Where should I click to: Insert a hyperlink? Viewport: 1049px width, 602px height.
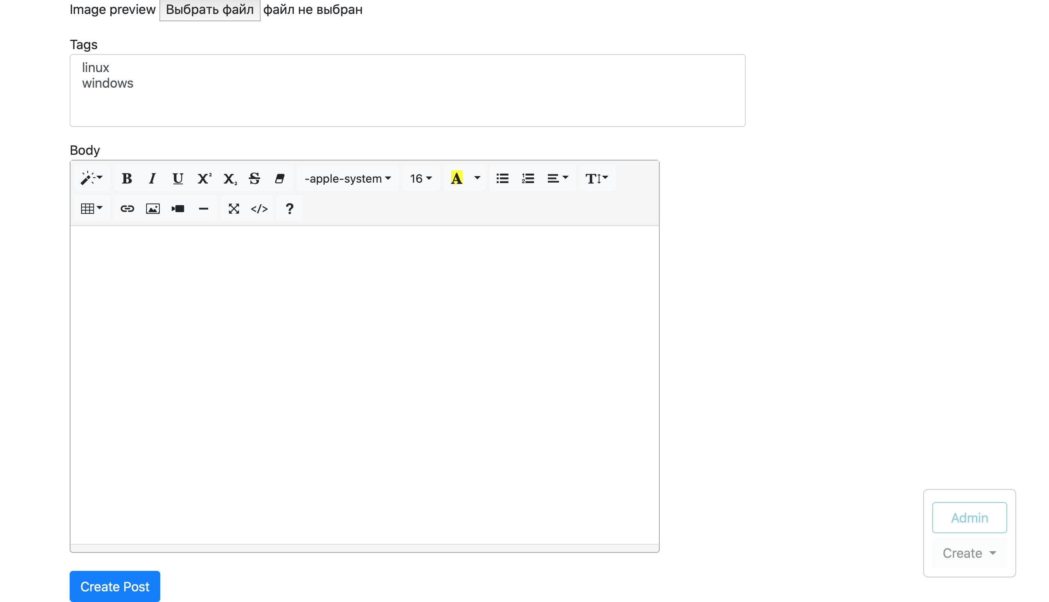click(127, 208)
